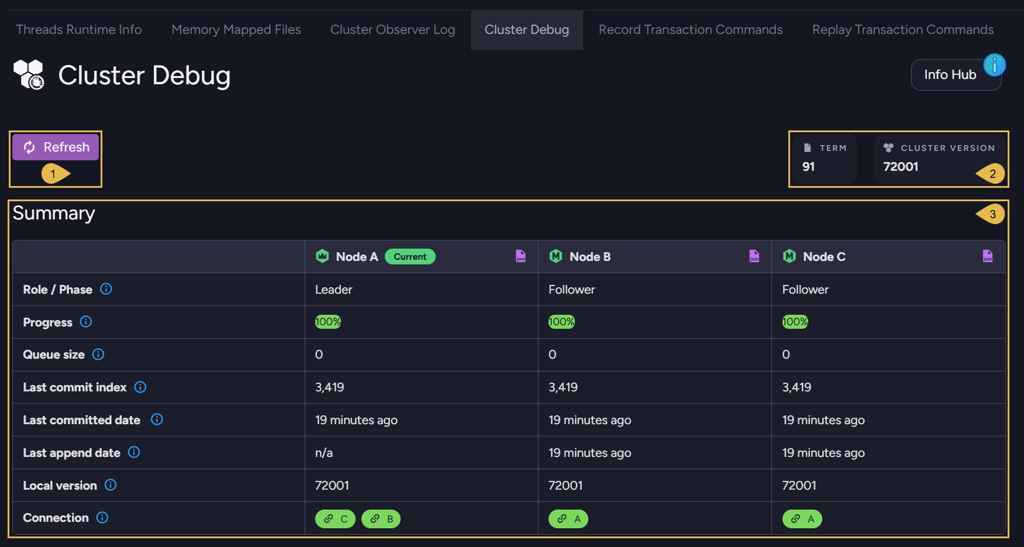Click Node B 100% progress indicator
This screenshot has width=1024, height=547.
[561, 322]
